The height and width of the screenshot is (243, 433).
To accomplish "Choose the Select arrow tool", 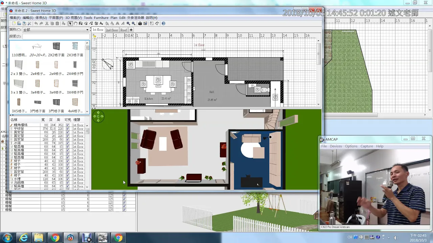I will (x=70, y=24).
